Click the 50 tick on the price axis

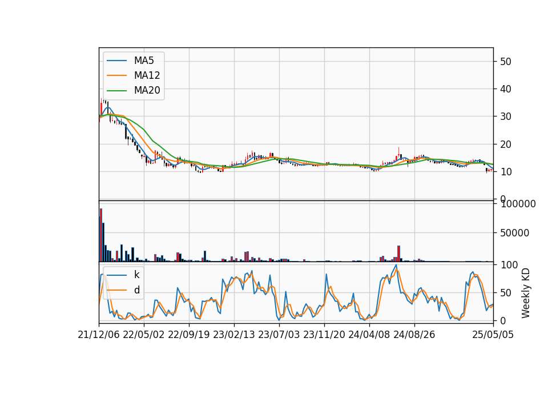tap(505, 62)
